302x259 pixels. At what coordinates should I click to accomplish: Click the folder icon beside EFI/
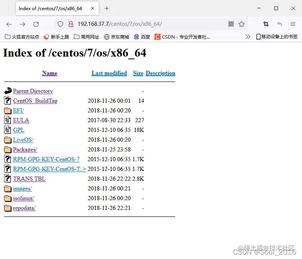(x=8, y=111)
